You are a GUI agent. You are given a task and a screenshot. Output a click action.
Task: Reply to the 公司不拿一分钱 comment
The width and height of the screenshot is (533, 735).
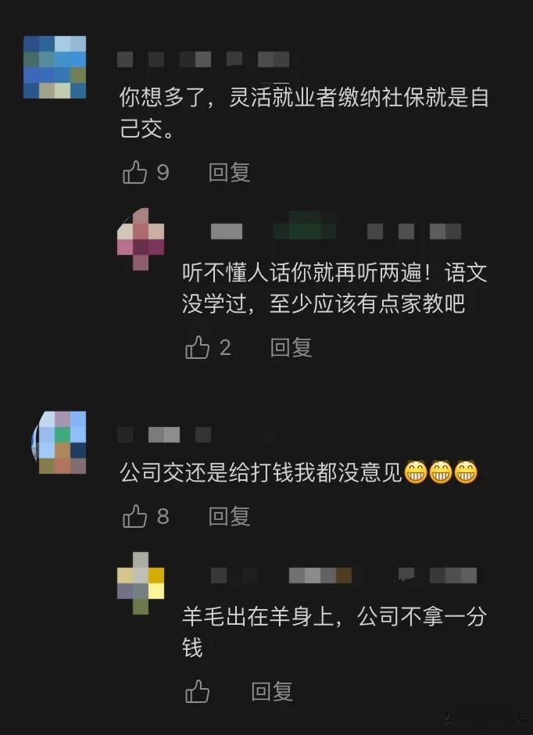pyautogui.click(x=272, y=691)
